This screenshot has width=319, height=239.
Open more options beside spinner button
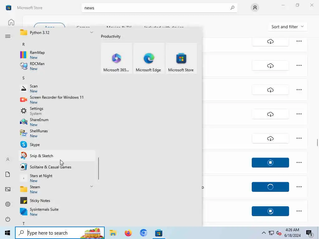click(x=299, y=187)
